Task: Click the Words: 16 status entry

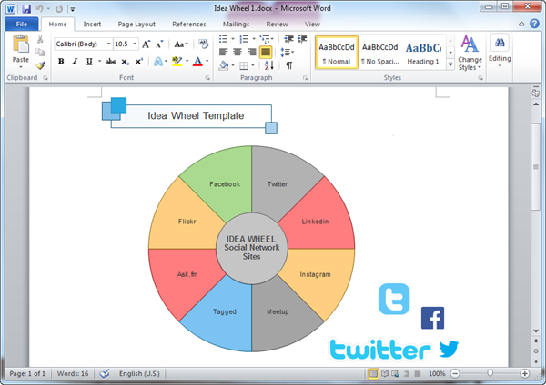Action: [x=73, y=373]
